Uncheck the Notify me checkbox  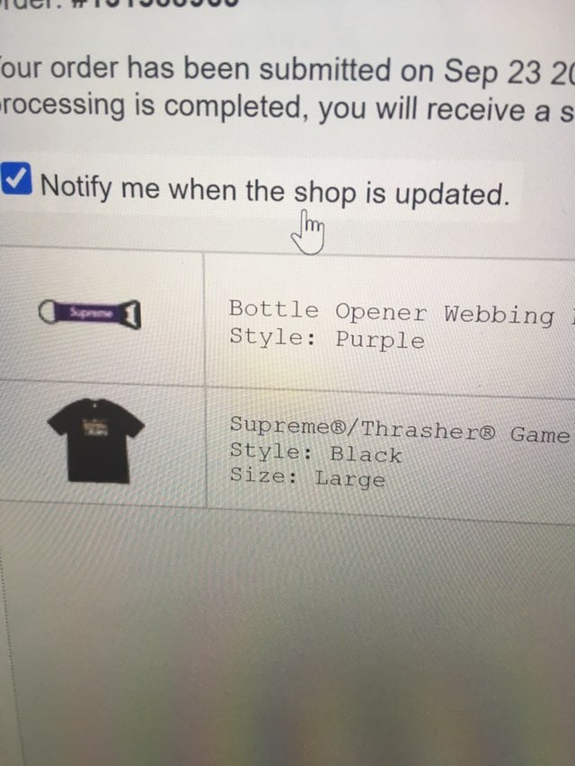click(x=16, y=178)
